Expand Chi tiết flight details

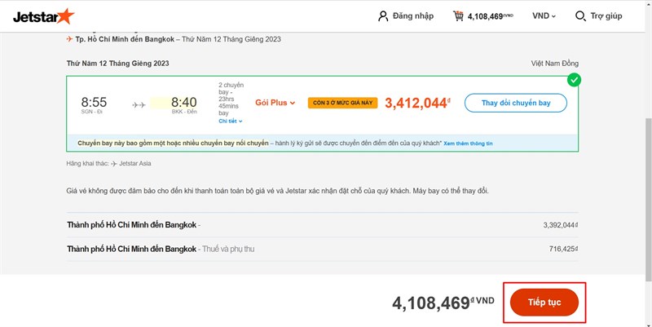point(230,122)
